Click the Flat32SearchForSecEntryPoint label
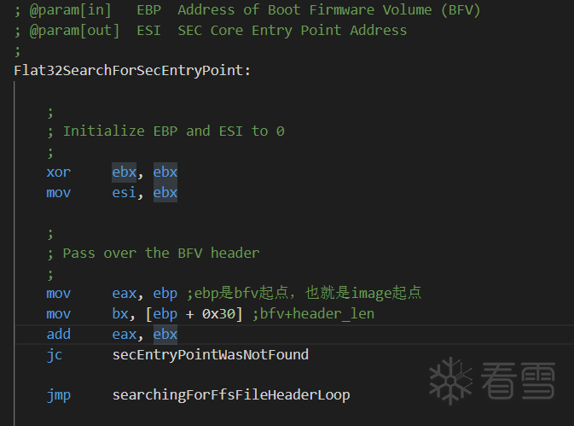The width and height of the screenshot is (574, 426). pyautogui.click(x=132, y=70)
